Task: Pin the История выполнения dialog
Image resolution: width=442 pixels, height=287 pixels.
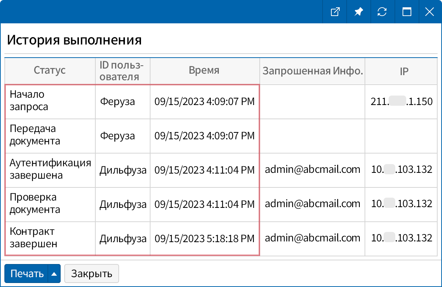Action: 358,11
